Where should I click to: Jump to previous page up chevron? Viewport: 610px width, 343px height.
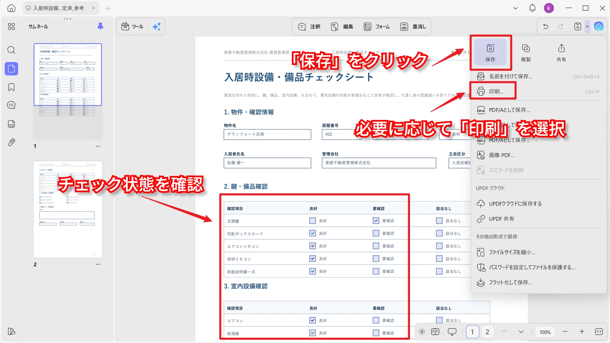pos(504,332)
